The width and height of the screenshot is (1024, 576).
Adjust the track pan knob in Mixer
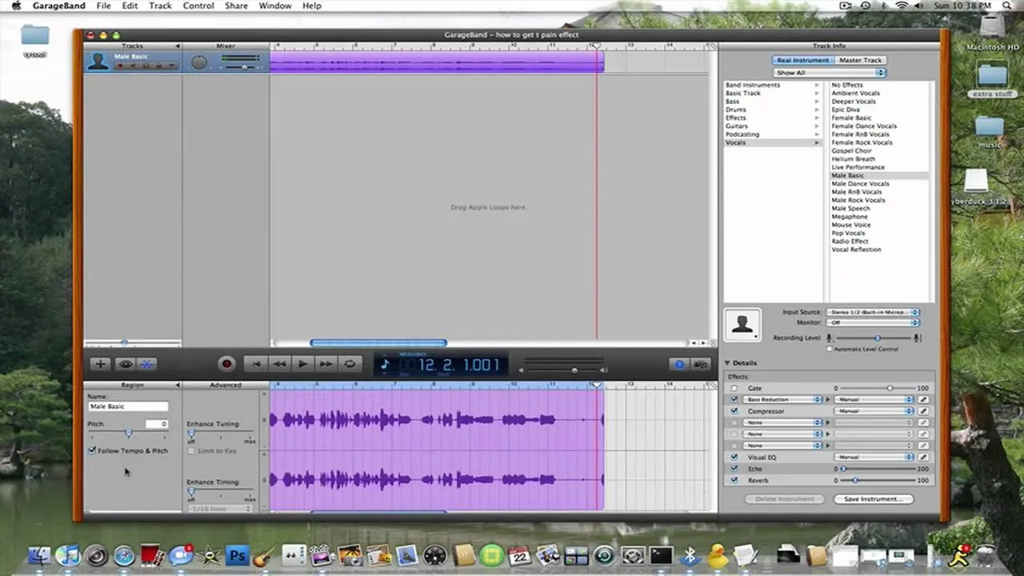(x=199, y=62)
